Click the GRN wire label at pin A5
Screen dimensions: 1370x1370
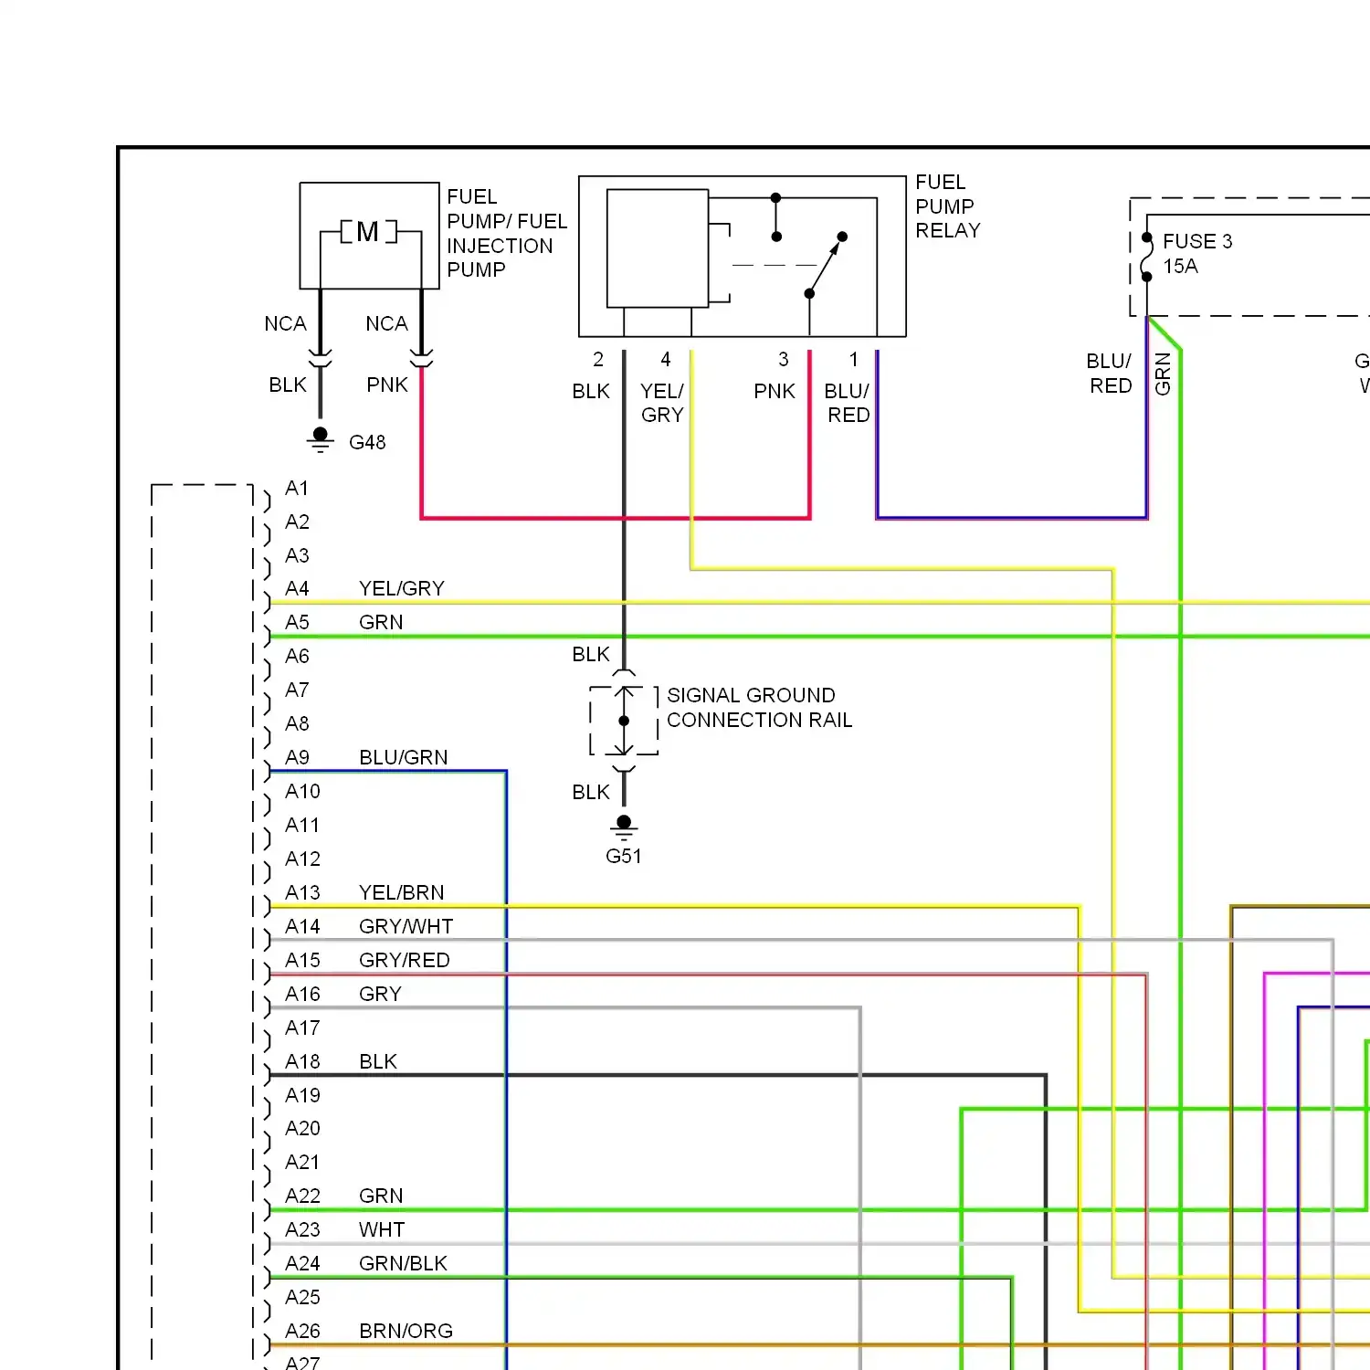pyautogui.click(x=381, y=622)
